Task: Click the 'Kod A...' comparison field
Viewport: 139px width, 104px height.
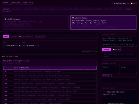Action: 110,69
